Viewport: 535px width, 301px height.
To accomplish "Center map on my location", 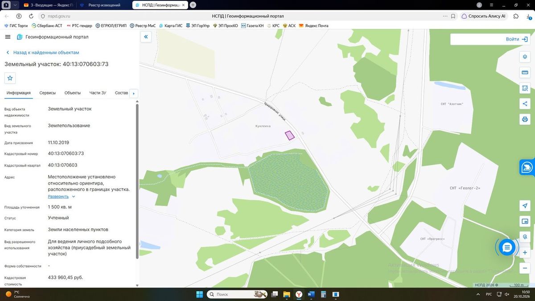I will (525, 206).
